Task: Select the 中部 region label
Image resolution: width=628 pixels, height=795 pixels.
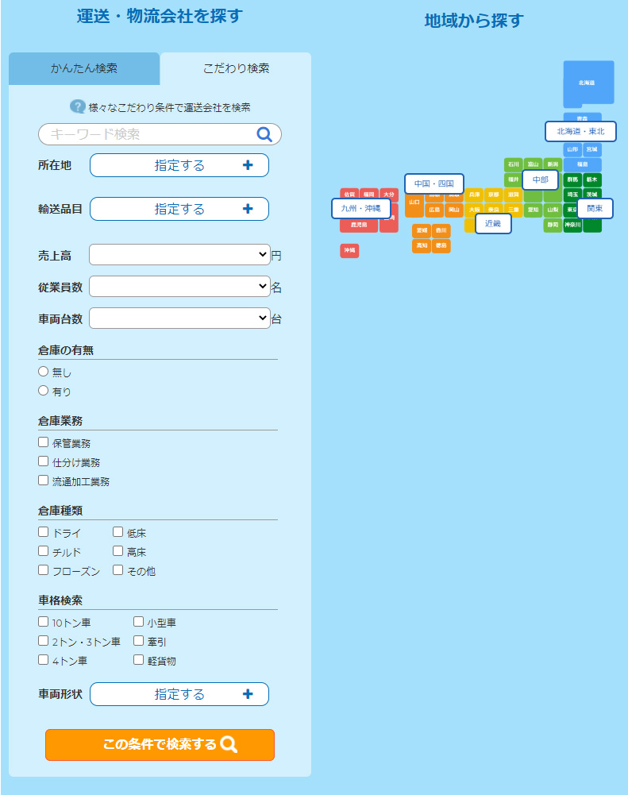Action: pos(541,180)
